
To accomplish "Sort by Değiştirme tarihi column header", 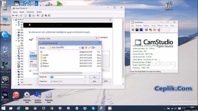I will coord(86,52).
